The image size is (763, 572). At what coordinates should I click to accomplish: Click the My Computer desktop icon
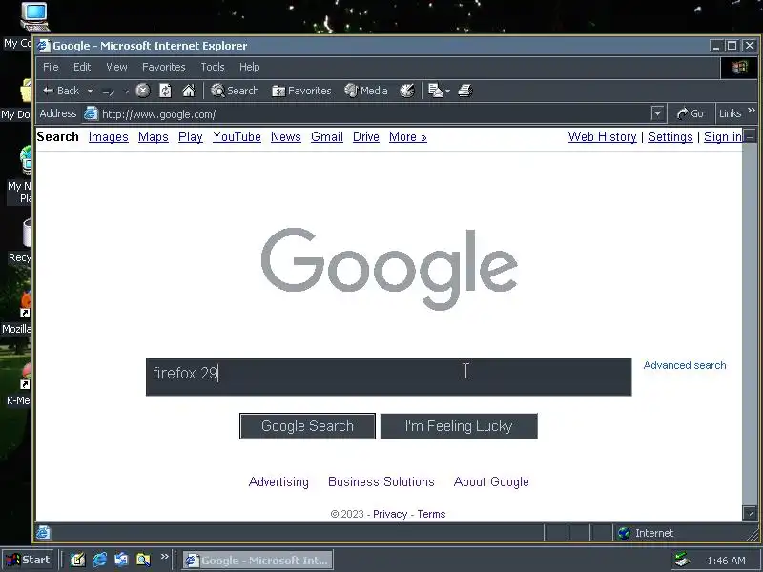pos(32,18)
